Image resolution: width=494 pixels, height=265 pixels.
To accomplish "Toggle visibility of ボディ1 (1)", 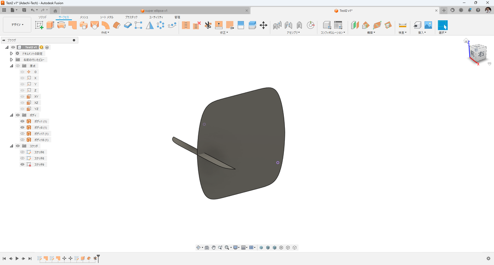I will [x=22, y=121].
